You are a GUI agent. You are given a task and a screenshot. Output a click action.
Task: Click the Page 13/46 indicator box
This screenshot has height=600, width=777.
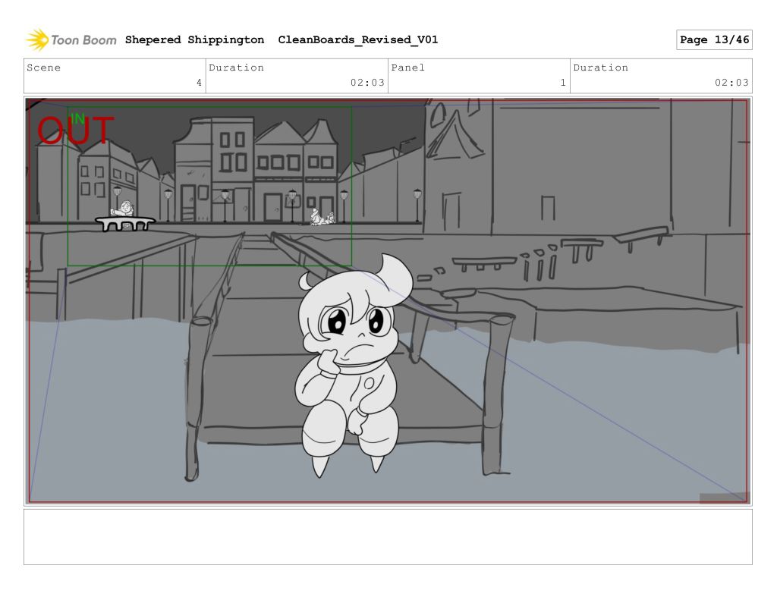(713, 40)
